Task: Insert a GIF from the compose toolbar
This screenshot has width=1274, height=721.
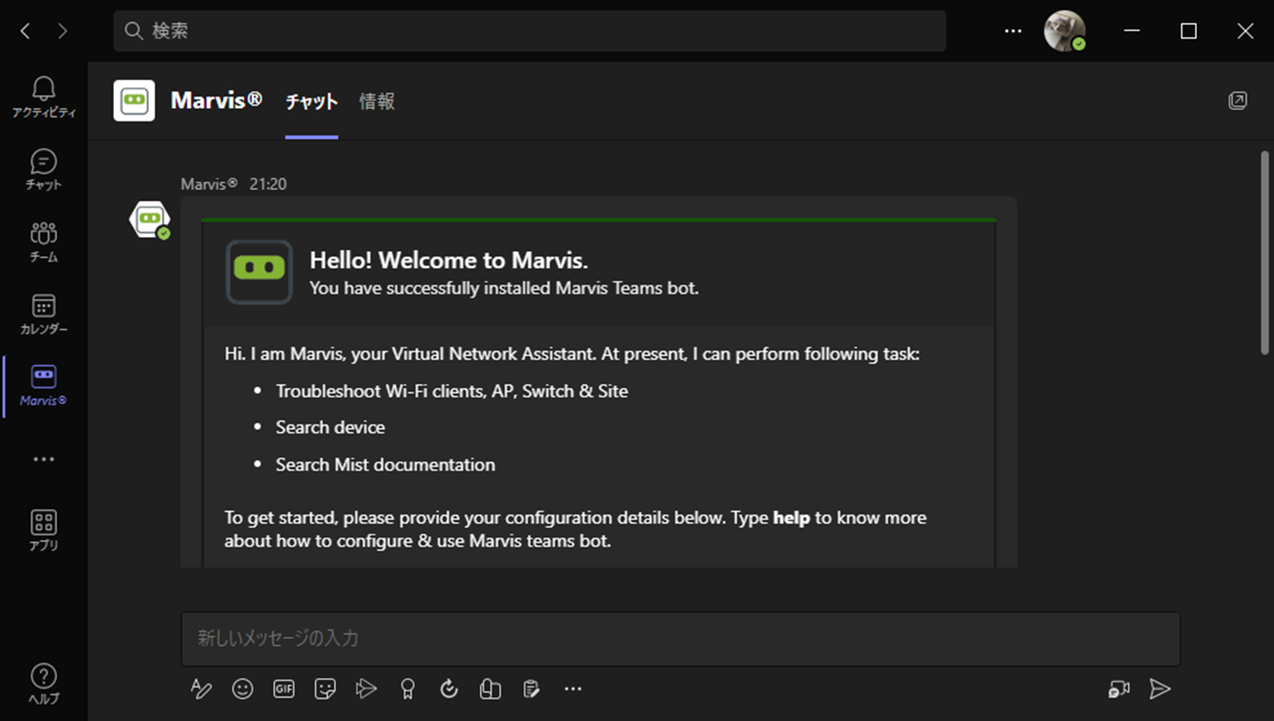Action: tap(283, 689)
